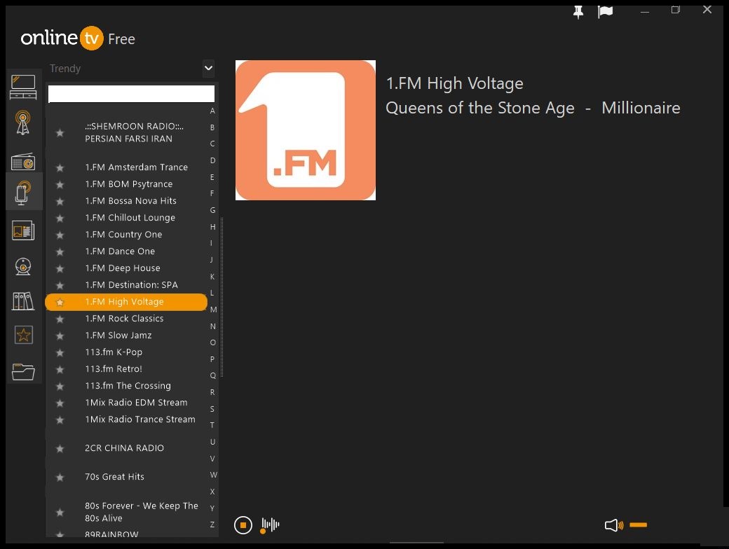The height and width of the screenshot is (549, 729).
Task: Favorite 1.FM Country One star
Action: coord(60,235)
